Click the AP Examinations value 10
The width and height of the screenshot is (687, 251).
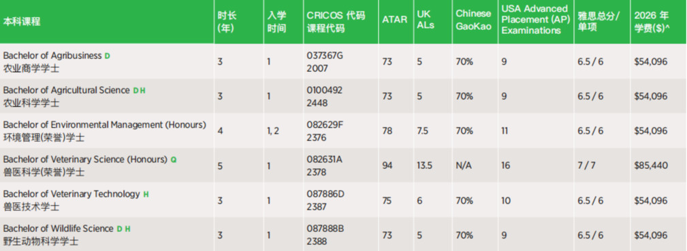click(507, 200)
